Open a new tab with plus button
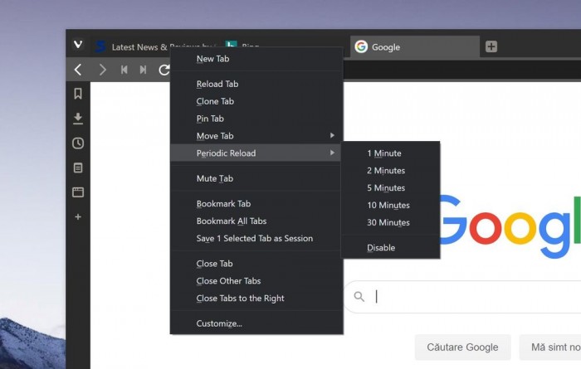The image size is (581, 369). (491, 46)
